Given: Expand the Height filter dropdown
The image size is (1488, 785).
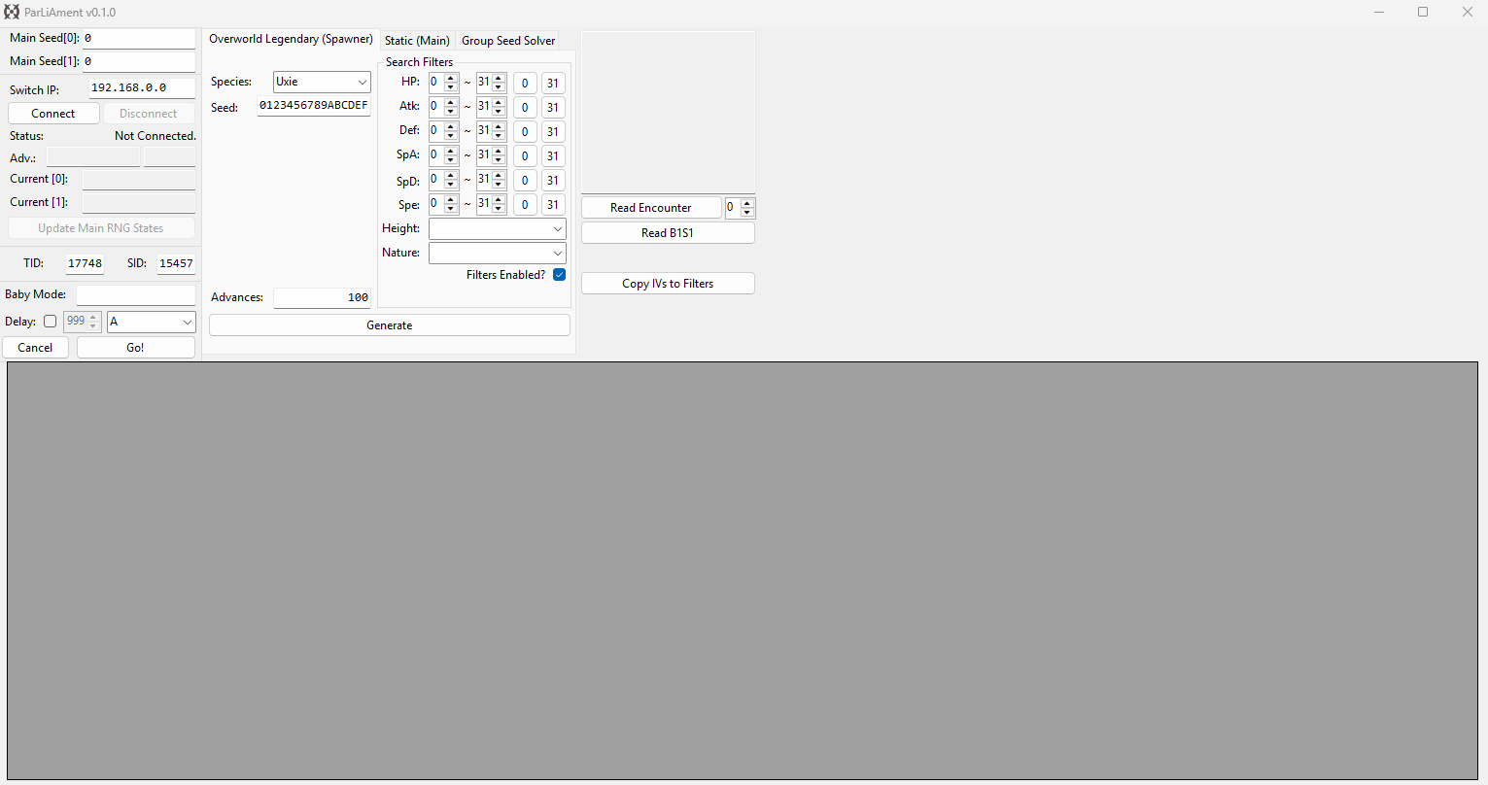Looking at the screenshot, I should (x=498, y=228).
